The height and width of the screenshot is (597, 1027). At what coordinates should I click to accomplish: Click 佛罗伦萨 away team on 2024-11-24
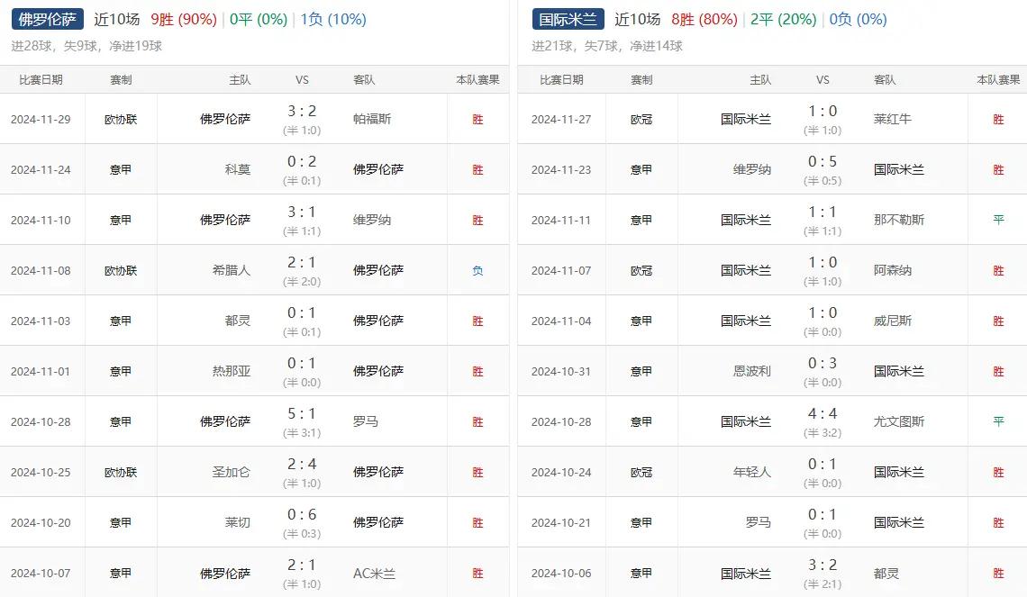(x=378, y=169)
